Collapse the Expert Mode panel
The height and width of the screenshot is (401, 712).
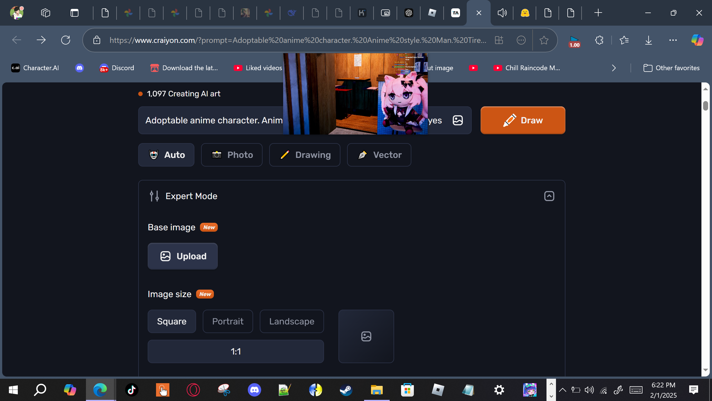[x=549, y=196]
